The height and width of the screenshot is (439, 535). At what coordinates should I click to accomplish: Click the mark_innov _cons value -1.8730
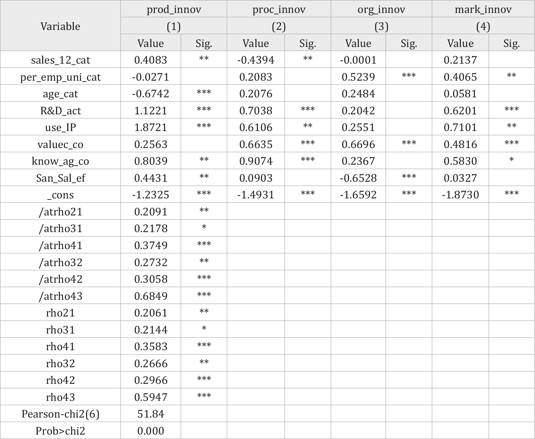click(x=460, y=195)
